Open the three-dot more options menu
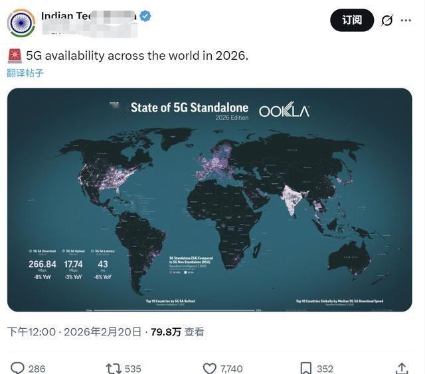425x374 pixels. pos(406,21)
